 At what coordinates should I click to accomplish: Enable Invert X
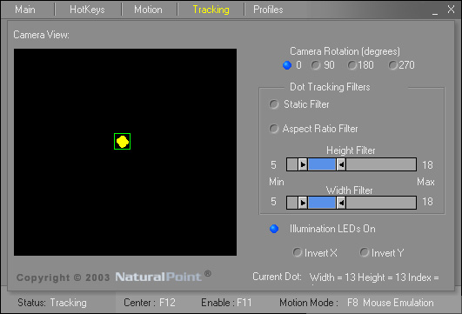[x=315, y=253]
